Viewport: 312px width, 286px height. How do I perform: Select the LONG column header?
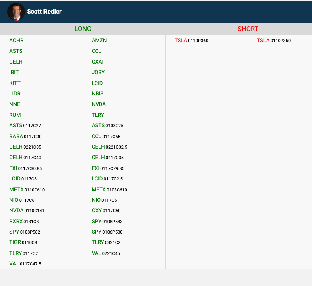point(83,29)
